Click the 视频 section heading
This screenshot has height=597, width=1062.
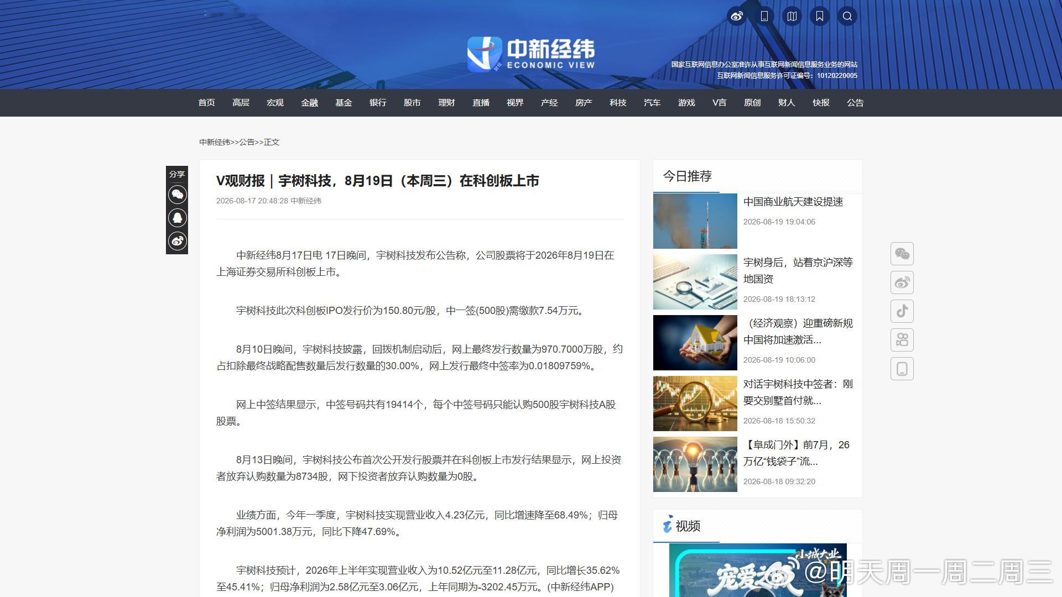coord(688,526)
